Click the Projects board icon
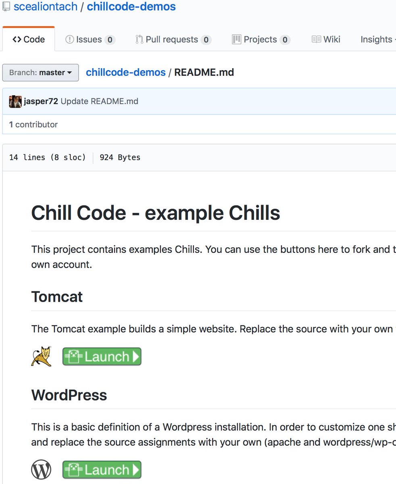Screen dimensions: 396x484 (237, 39)
